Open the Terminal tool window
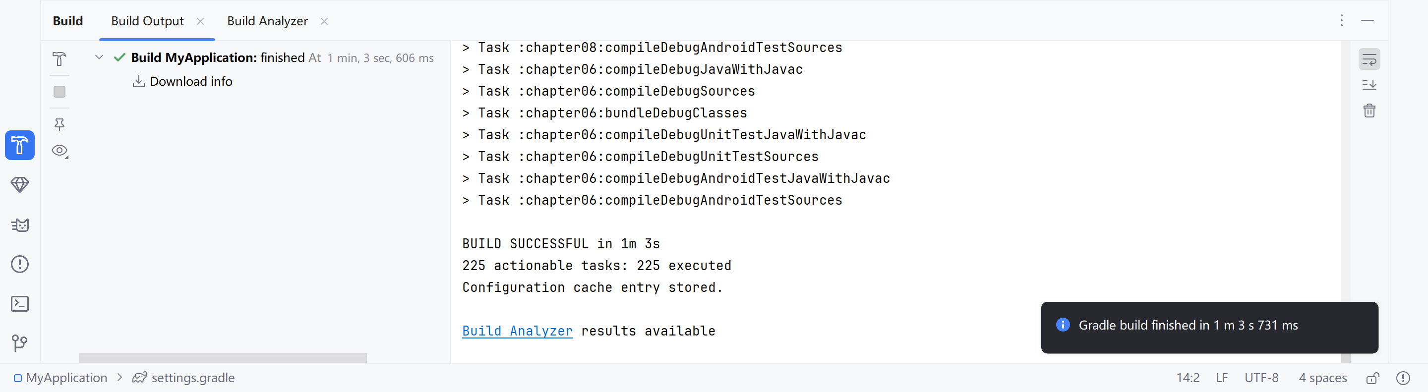The height and width of the screenshot is (392, 1428). click(20, 303)
